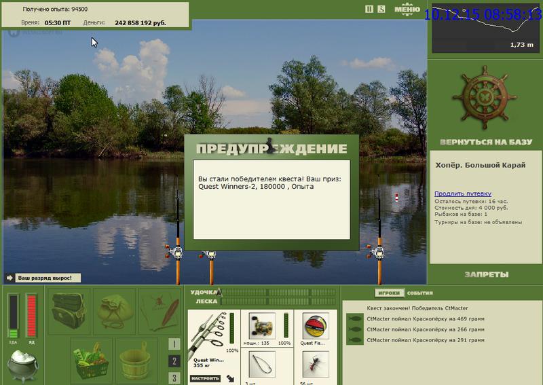Click ВЕРНУТЬСЯ НА БАЗУ button
Image resolution: width=543 pixels, height=385 pixels.
486,142
